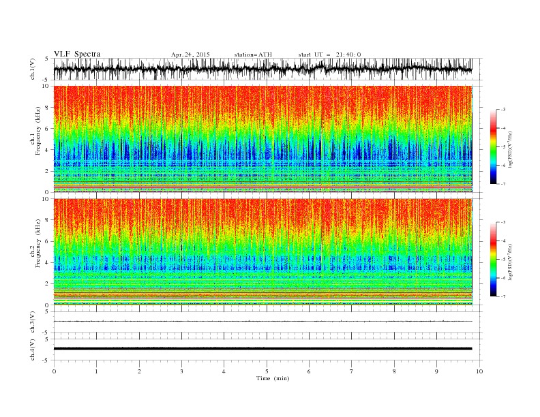Select the date 'Apr. 24, 2015'
Screen dimensions: 540x417
190,55
